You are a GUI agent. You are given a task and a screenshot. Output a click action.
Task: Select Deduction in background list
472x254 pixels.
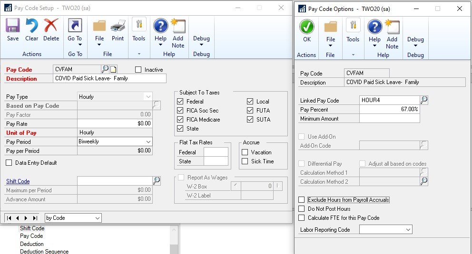tap(31, 244)
